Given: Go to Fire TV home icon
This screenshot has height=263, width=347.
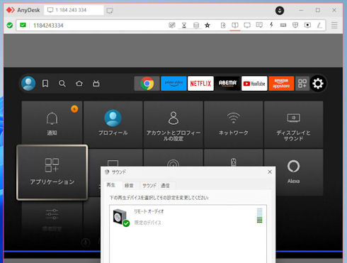Looking at the screenshot, I should (79, 84).
